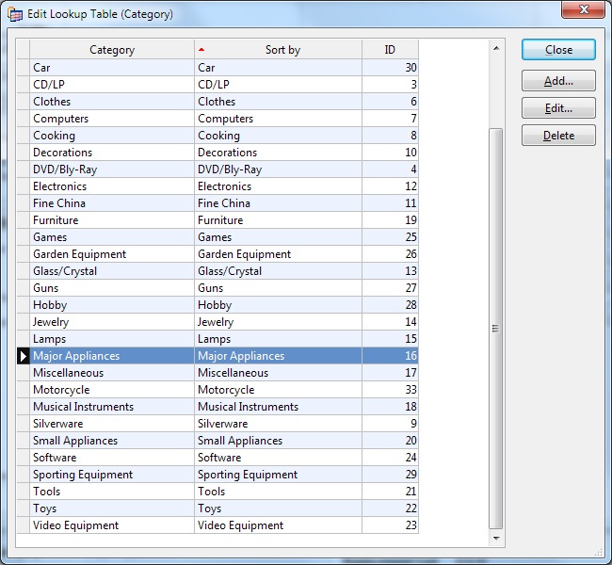Delete the selected category

(x=558, y=136)
